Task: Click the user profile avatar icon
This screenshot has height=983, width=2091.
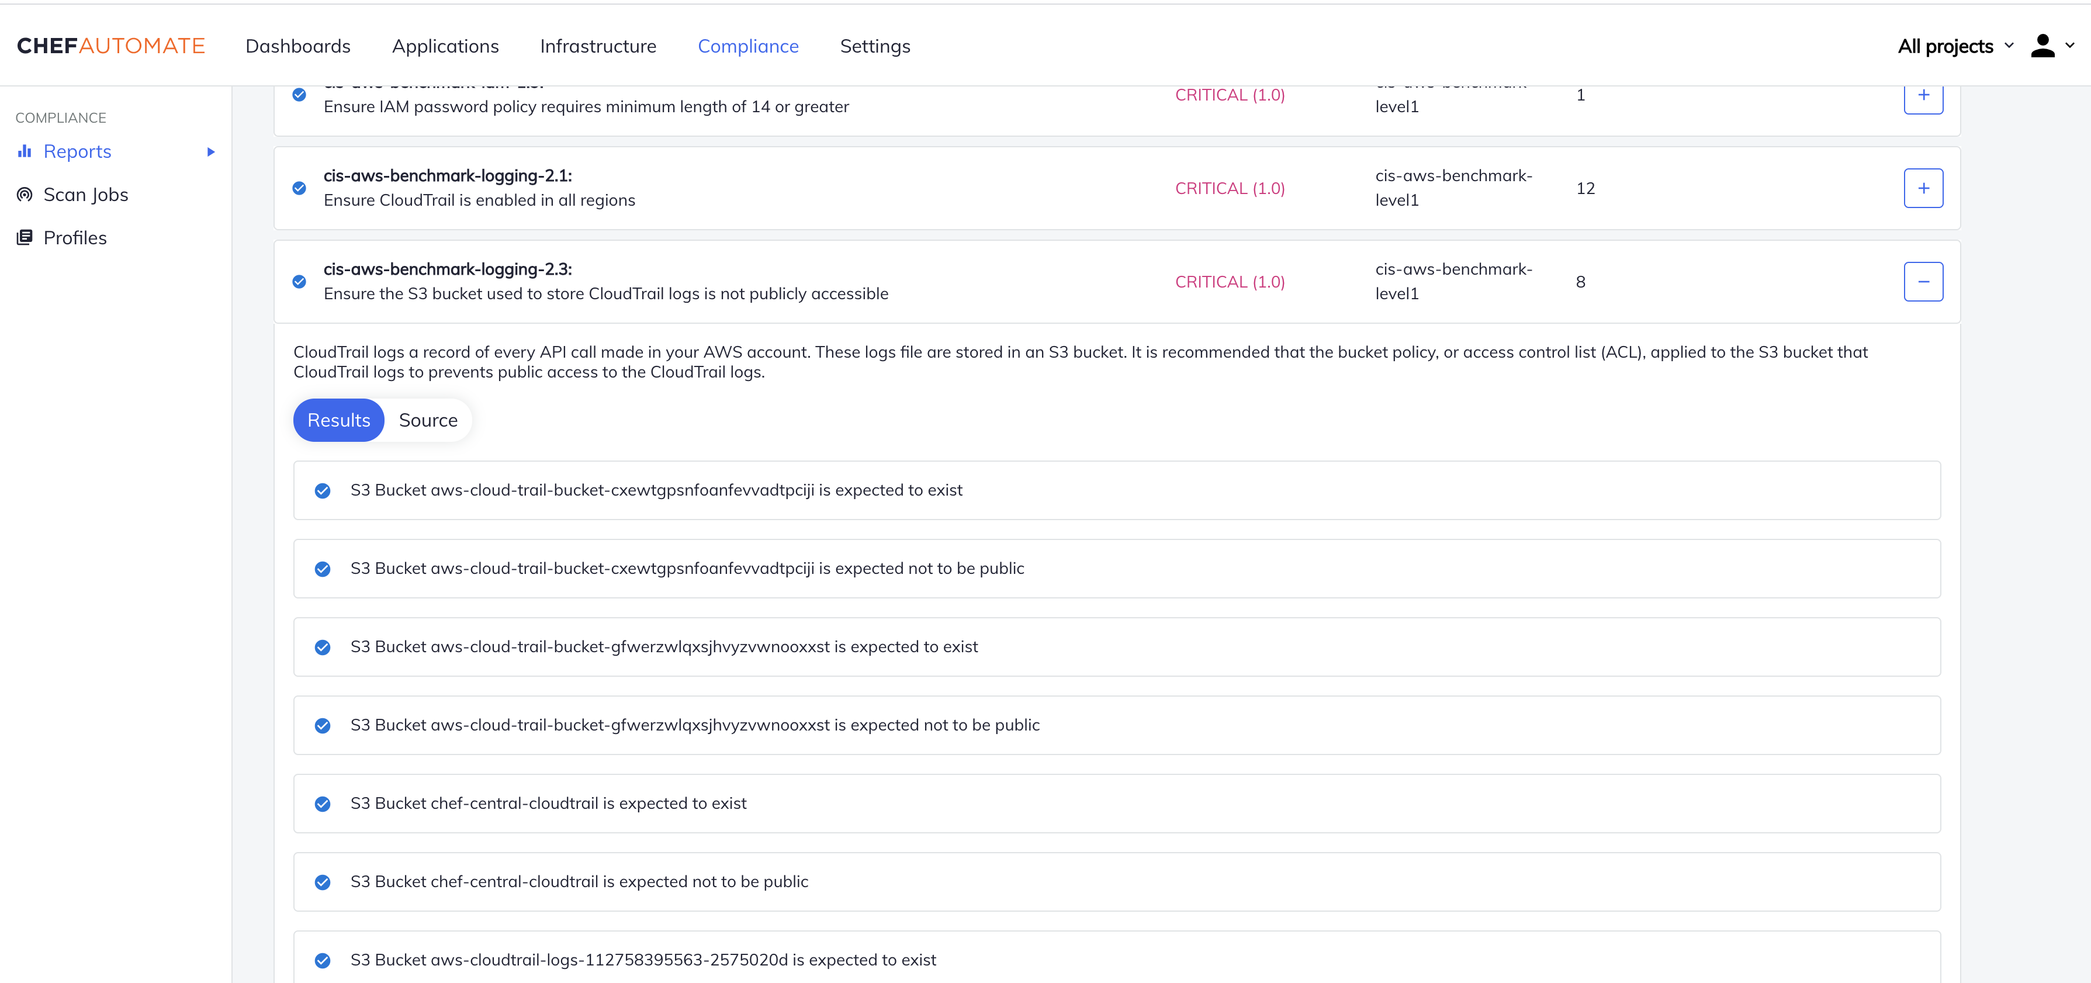Action: click(x=2042, y=46)
